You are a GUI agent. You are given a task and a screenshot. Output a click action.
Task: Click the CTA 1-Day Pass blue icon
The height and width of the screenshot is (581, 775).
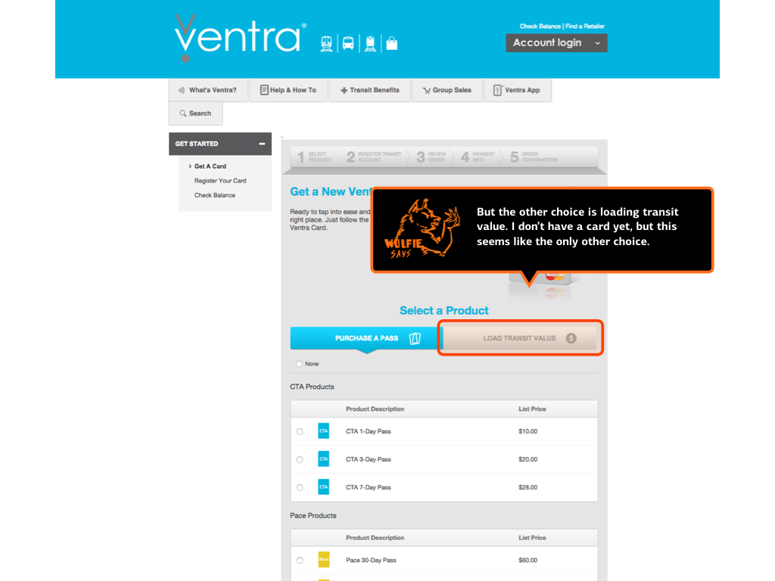pyautogui.click(x=324, y=431)
